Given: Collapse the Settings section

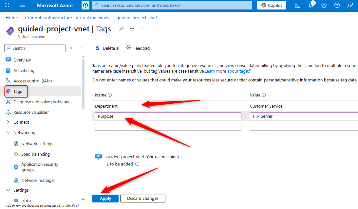Looking at the screenshot, I should (x=8, y=190).
